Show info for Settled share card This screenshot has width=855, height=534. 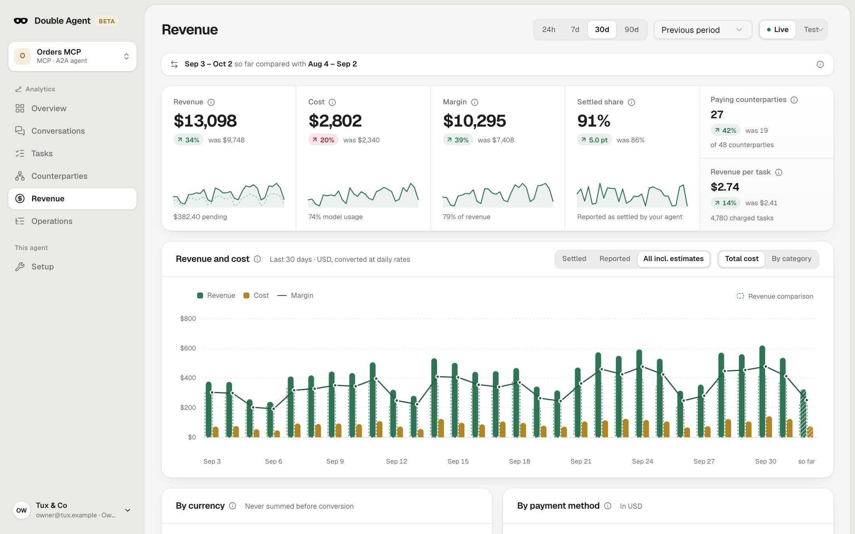[631, 102]
